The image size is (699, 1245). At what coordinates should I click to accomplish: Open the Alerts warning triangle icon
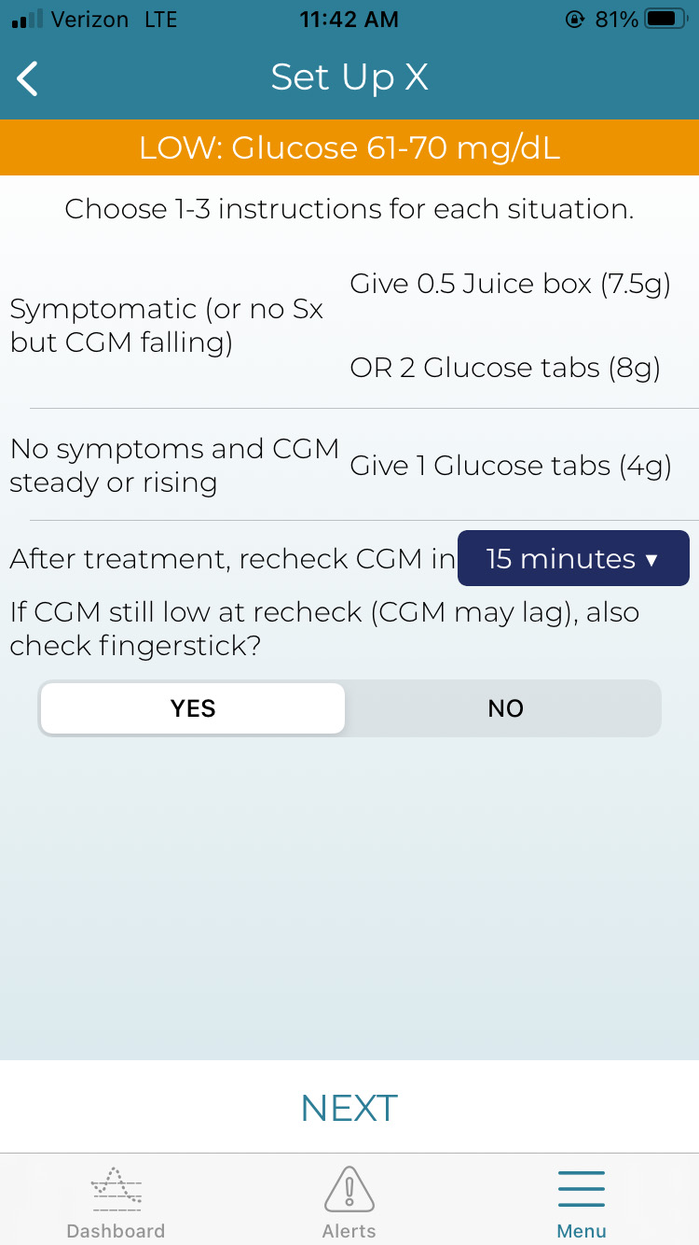coord(349,1190)
